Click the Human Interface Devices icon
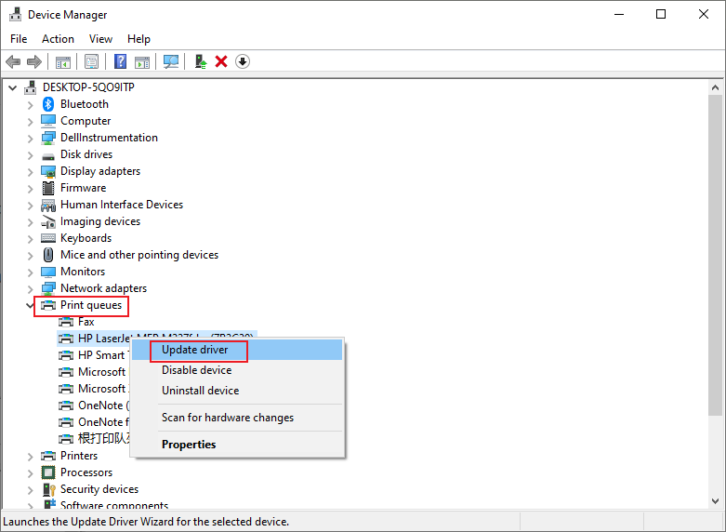This screenshot has height=532, width=726. (48, 206)
